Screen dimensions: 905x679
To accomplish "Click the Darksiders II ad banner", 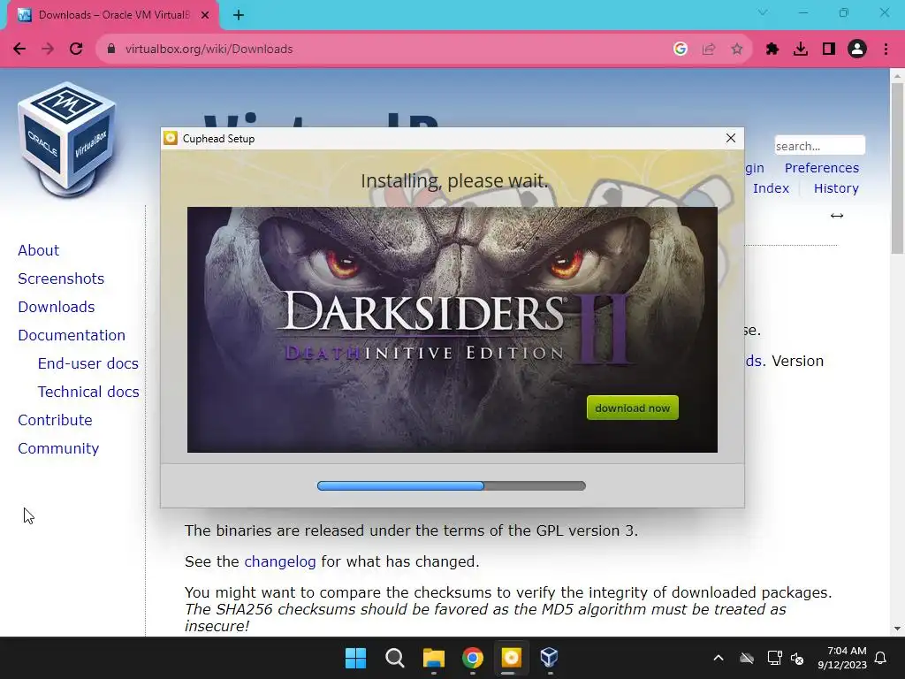I will 452,329.
